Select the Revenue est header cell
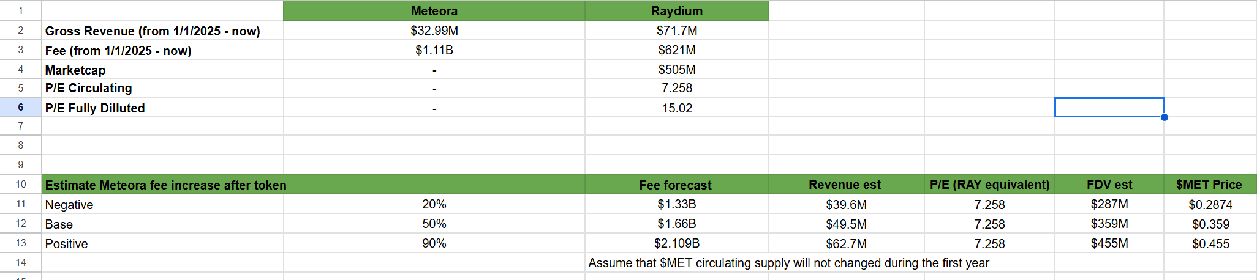 (x=844, y=185)
